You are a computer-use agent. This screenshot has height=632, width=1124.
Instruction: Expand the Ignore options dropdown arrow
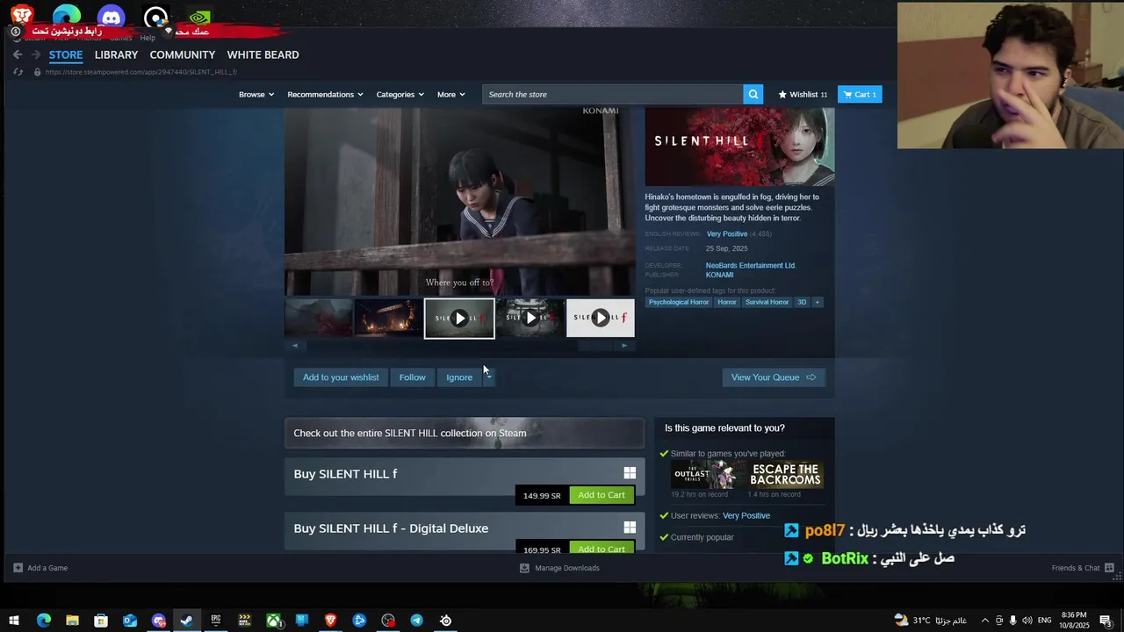click(x=488, y=377)
